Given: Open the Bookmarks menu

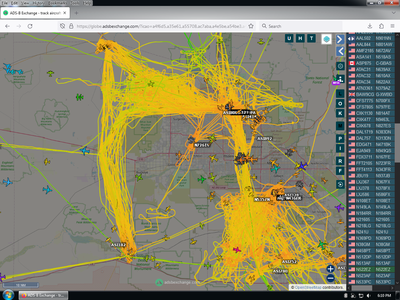Looking at the screenshot, I should [57, 3].
